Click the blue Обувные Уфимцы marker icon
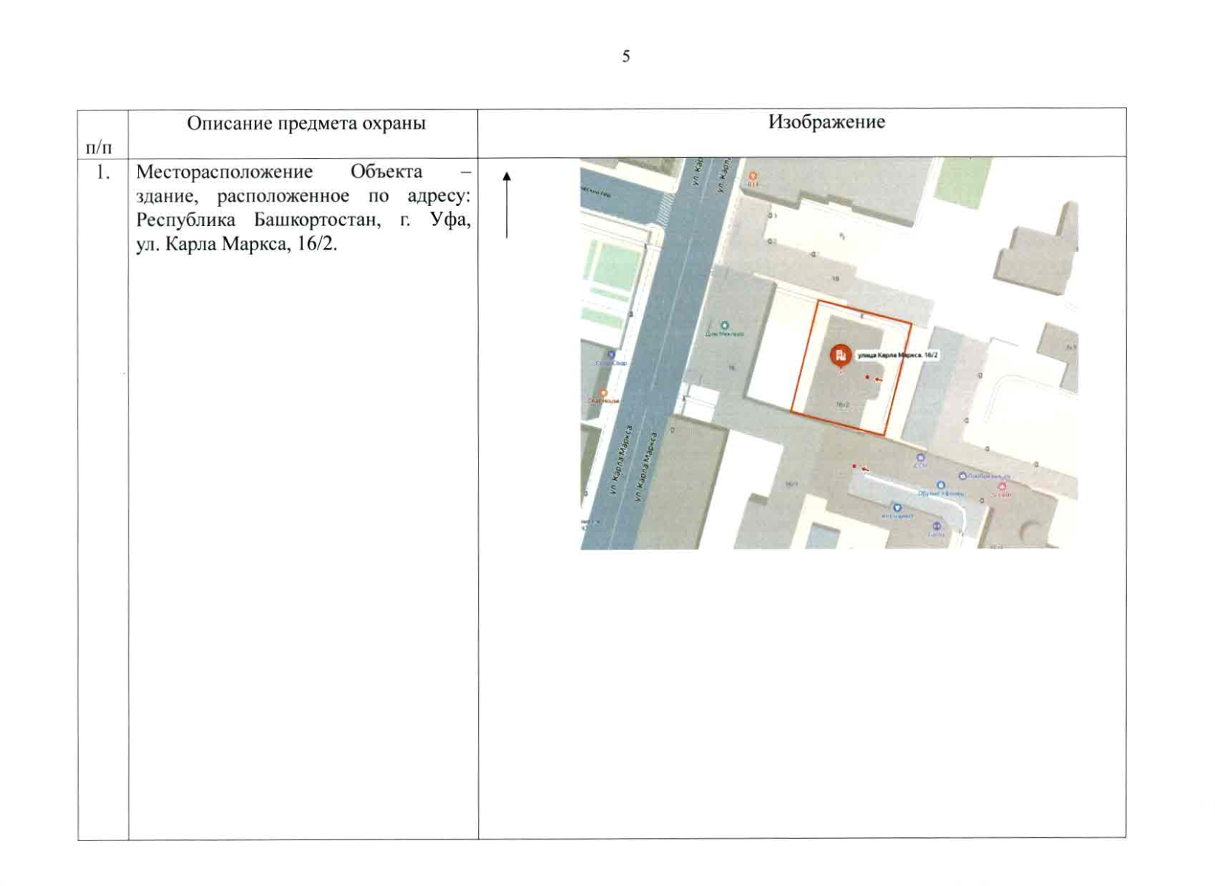The width and height of the screenshot is (1215, 886). pyautogui.click(x=940, y=486)
